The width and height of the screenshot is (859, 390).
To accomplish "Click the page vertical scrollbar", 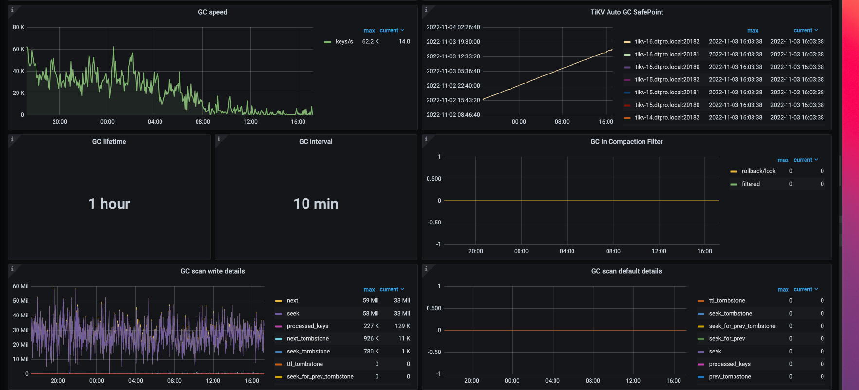I will [x=840, y=170].
